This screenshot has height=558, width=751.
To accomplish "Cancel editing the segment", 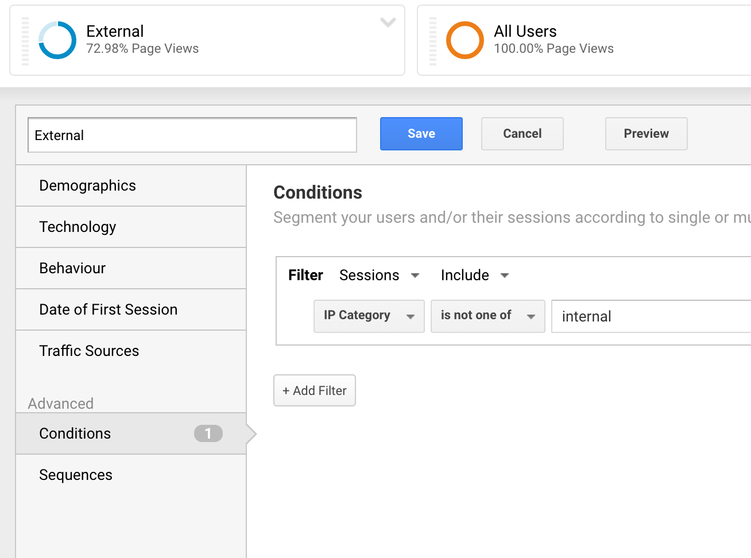I will [522, 134].
